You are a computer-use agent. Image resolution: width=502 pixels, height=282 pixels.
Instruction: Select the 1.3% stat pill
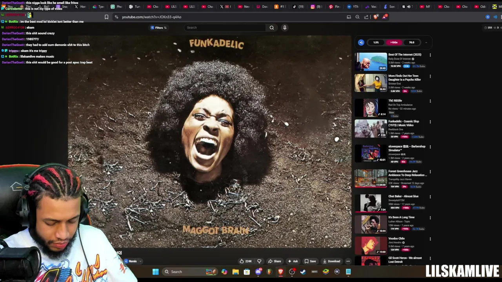(376, 42)
